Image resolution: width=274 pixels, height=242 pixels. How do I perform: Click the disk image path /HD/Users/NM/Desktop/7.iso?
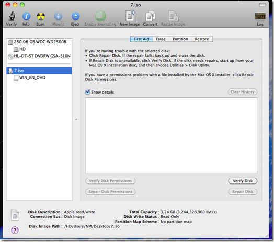click(x=92, y=226)
